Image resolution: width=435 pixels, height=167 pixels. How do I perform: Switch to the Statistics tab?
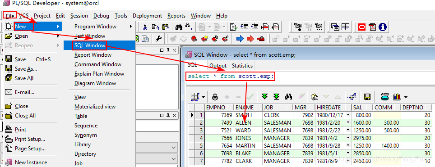tap(242, 66)
